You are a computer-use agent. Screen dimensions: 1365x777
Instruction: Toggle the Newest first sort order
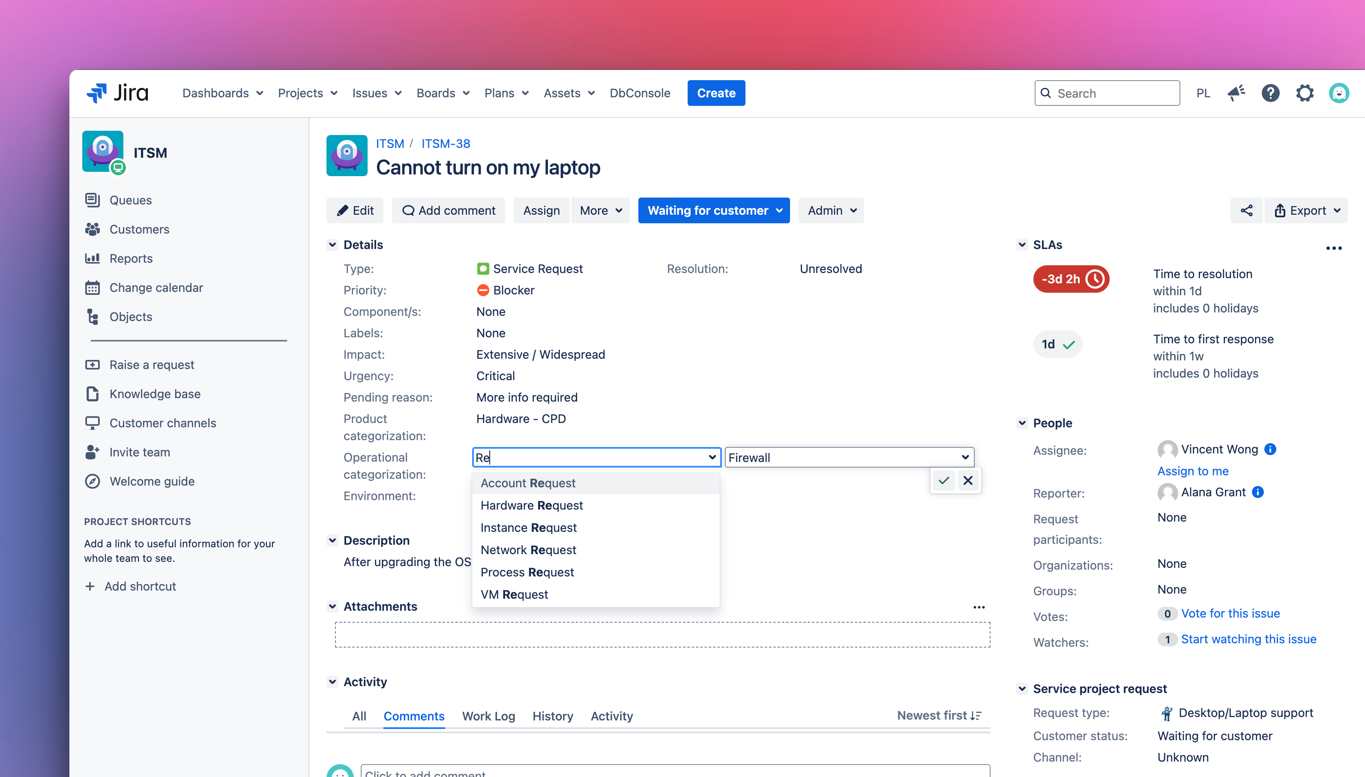point(938,716)
